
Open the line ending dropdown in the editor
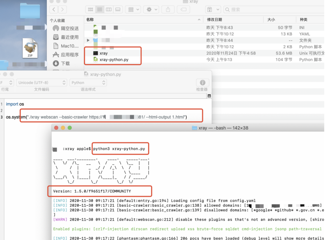coord(6,82)
